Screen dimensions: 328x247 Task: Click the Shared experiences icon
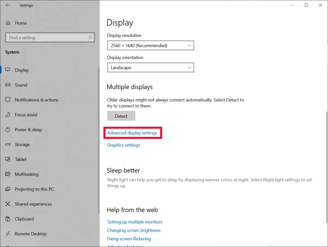point(8,204)
